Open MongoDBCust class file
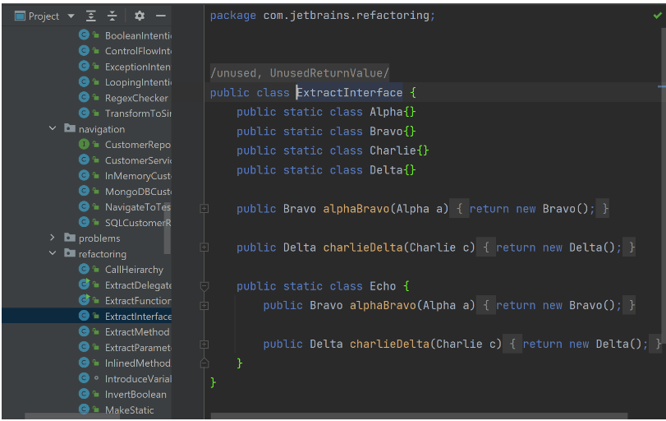 (138, 192)
